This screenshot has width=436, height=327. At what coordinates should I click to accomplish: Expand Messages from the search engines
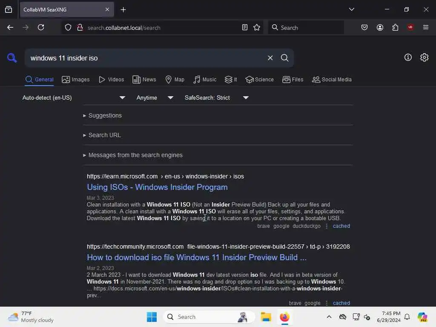[133, 155]
